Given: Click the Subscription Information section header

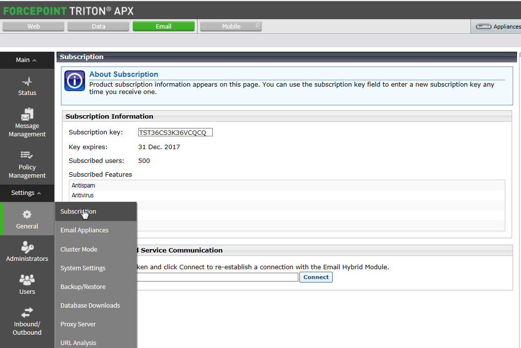Looking at the screenshot, I should tap(287, 117).
